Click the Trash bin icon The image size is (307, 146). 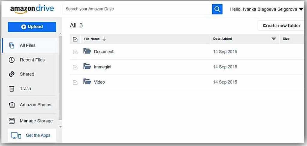point(12,89)
